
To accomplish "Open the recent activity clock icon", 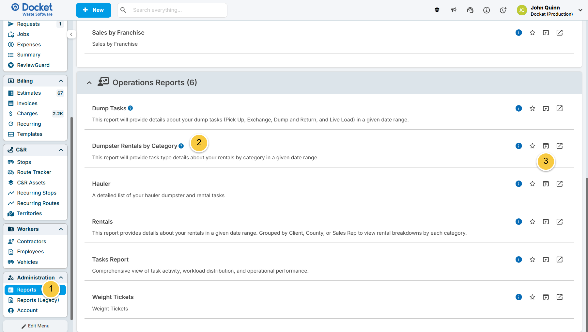I will [x=503, y=10].
